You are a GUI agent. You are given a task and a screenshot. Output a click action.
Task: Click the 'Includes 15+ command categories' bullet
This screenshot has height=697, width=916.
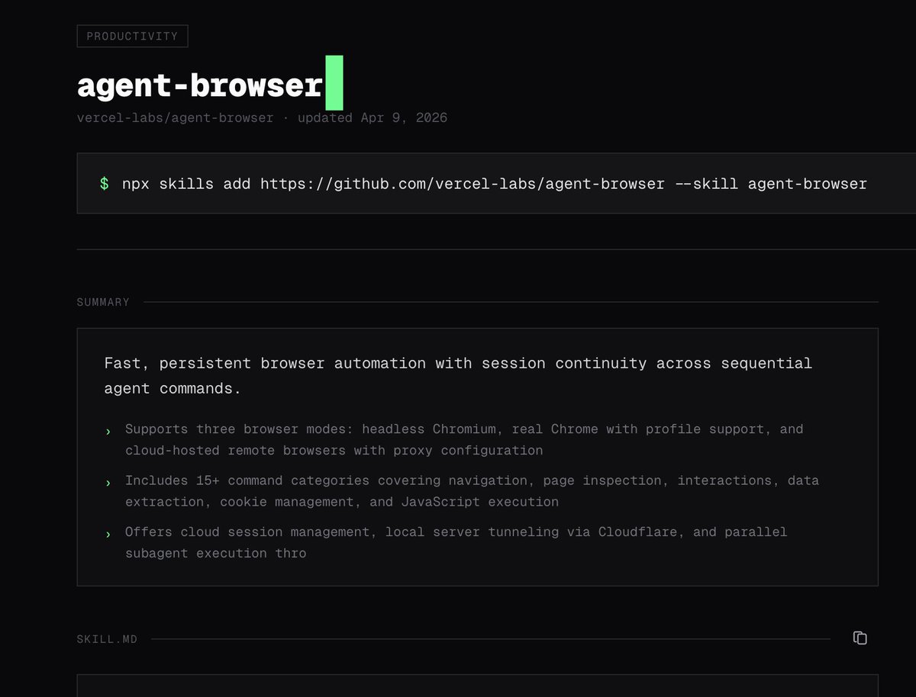tap(472, 491)
